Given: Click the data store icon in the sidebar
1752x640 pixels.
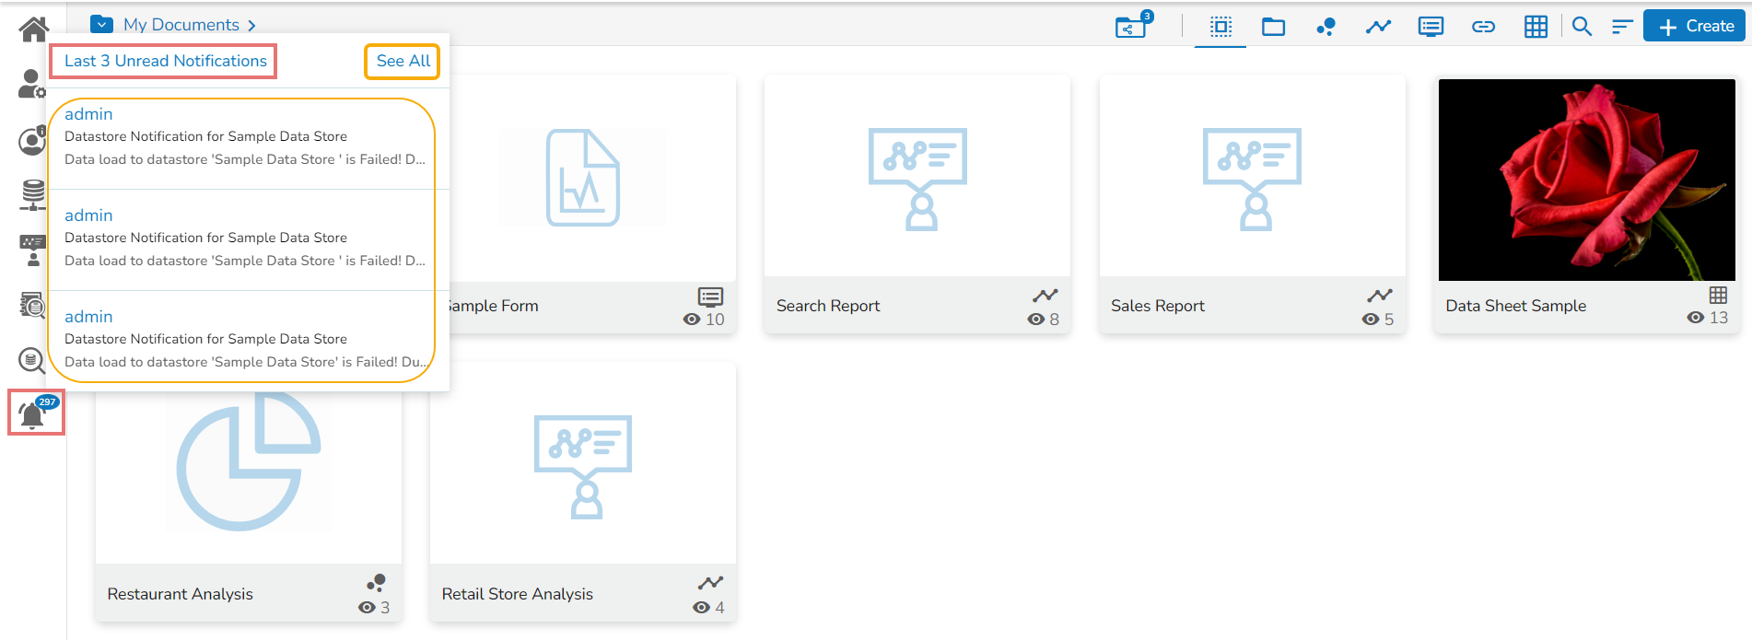Looking at the screenshot, I should 33,194.
